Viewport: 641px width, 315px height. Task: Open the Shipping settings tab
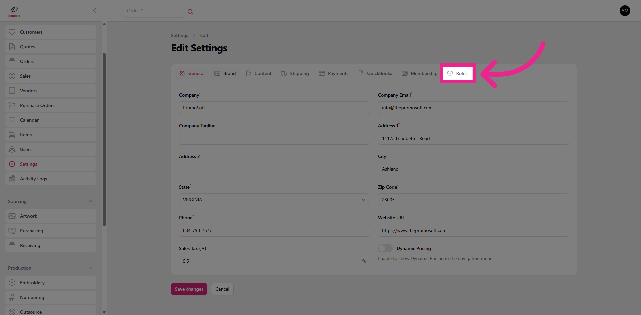pos(295,73)
